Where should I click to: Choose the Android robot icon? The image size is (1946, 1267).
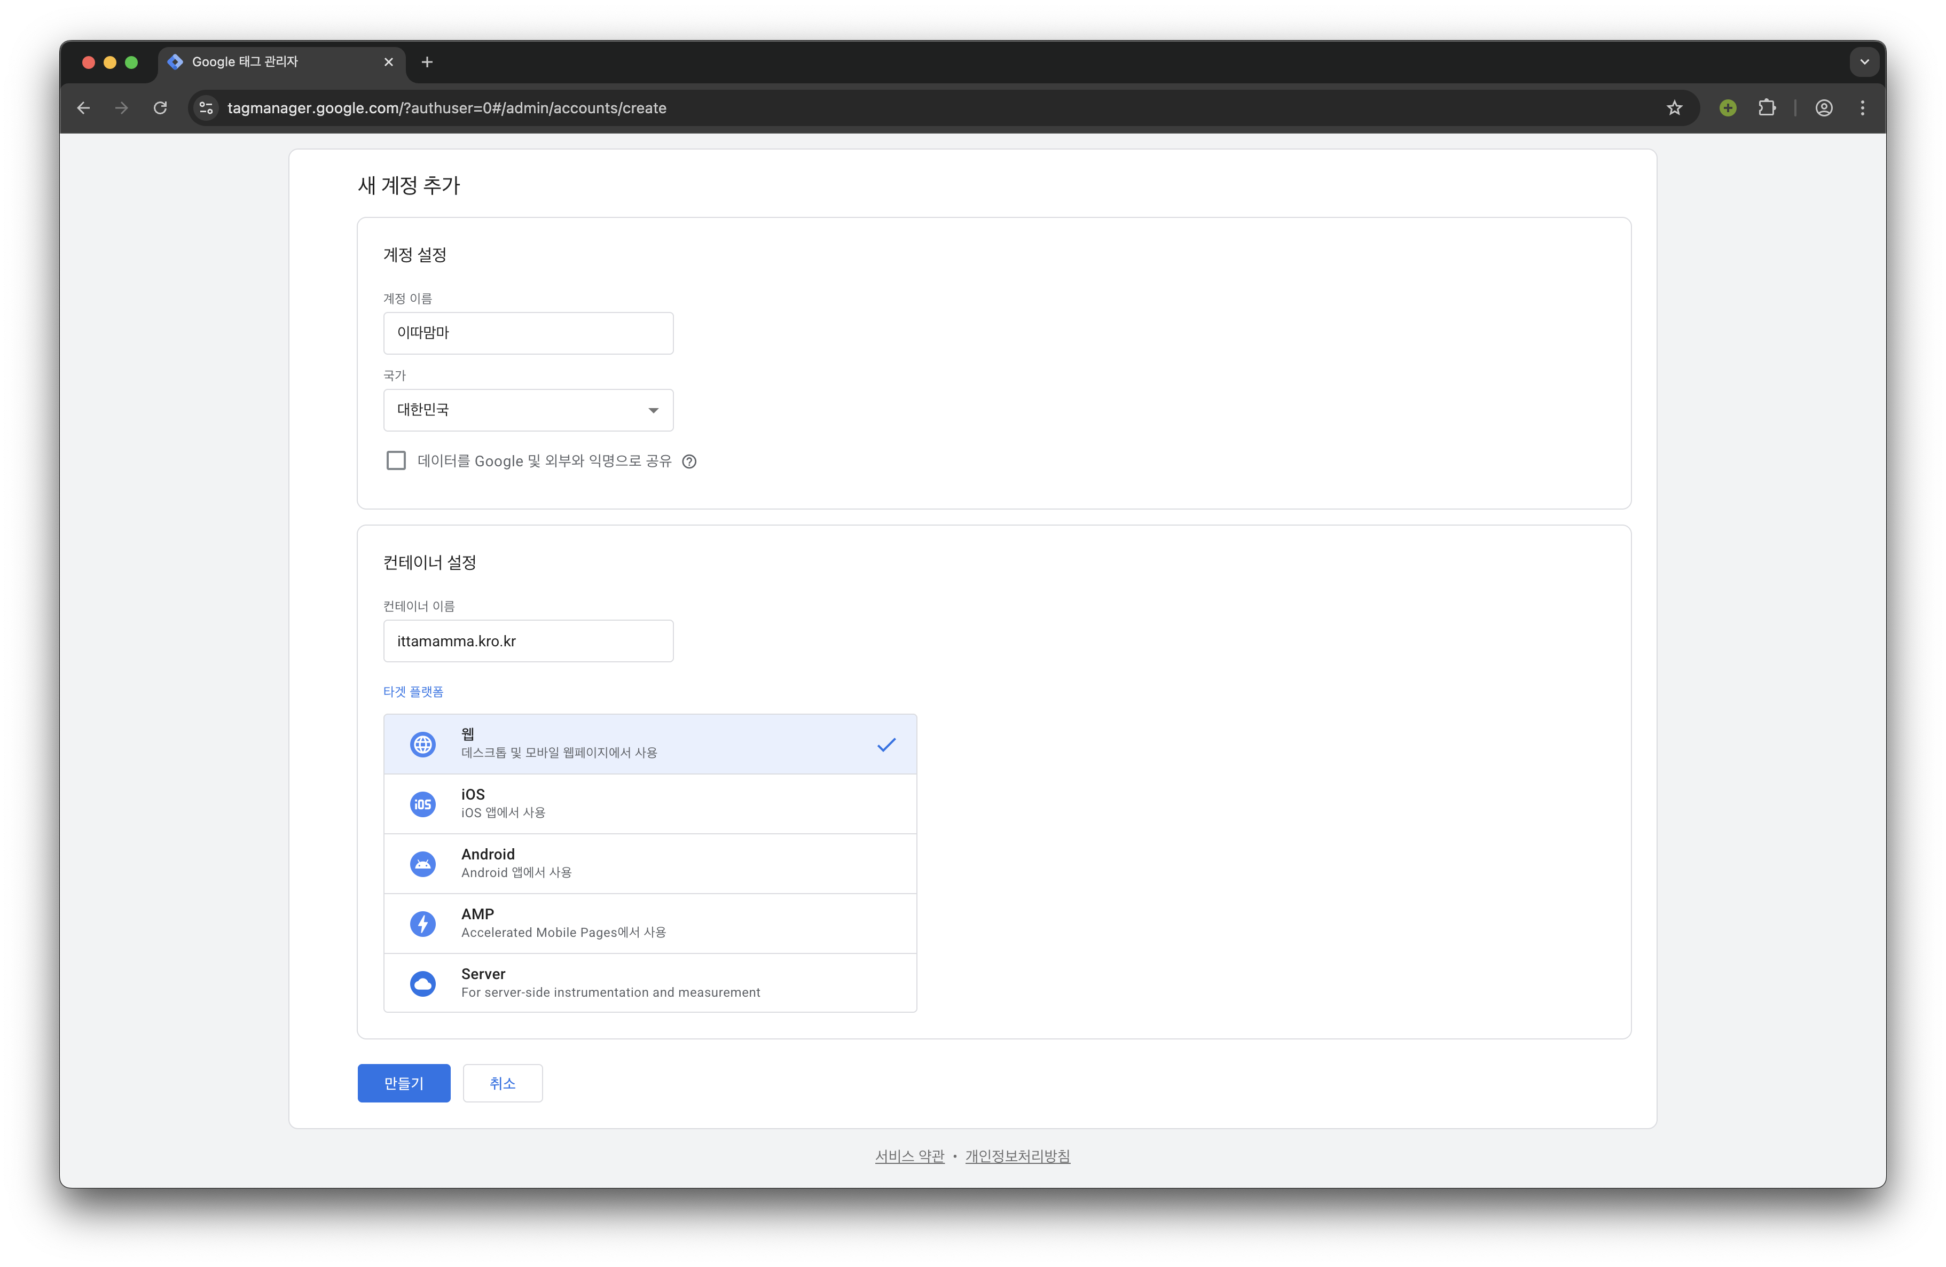tap(423, 864)
